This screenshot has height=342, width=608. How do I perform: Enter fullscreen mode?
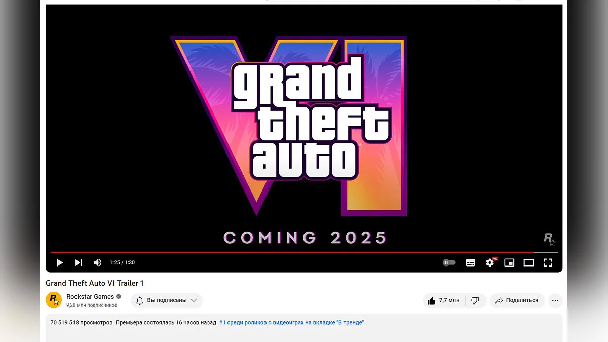548,262
